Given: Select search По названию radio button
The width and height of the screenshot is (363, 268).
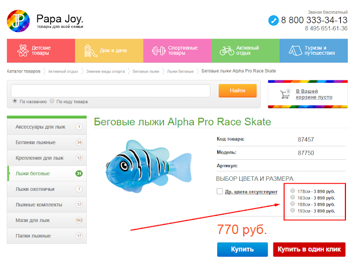Looking at the screenshot, I should click(15, 101).
